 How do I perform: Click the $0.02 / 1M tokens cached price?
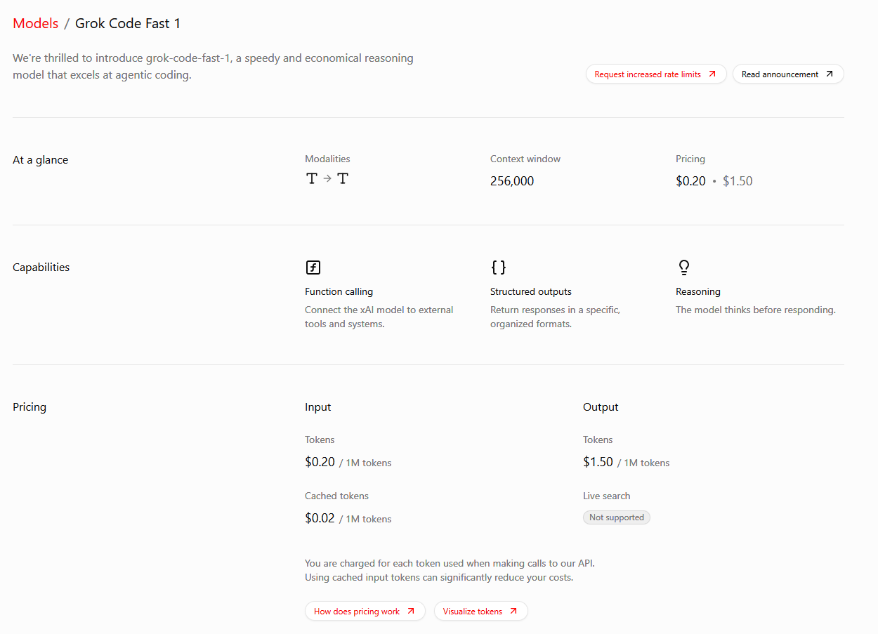[348, 519]
